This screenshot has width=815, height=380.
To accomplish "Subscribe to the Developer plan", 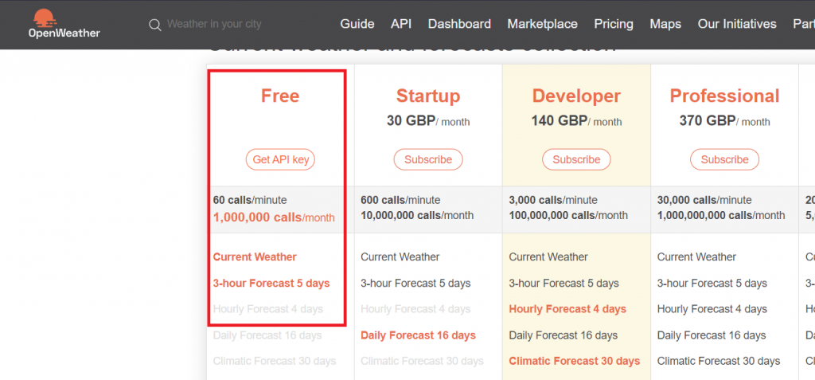I will (576, 159).
